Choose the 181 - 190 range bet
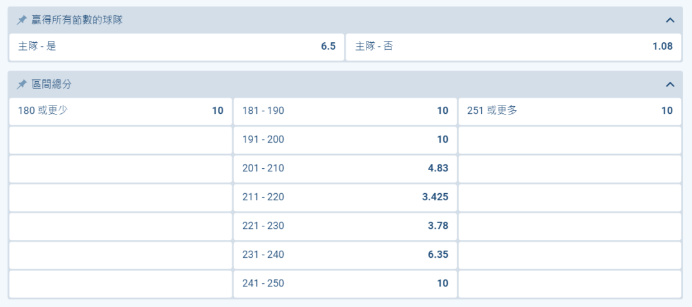Image resolution: width=692 pixels, height=307 pixels. (x=345, y=111)
